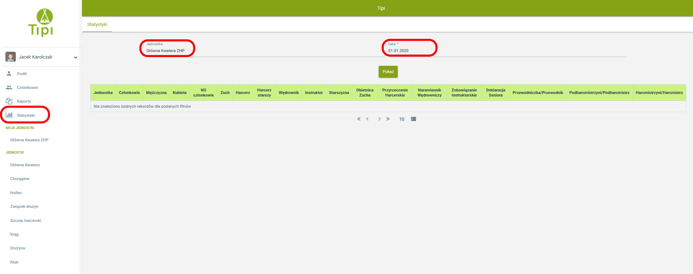This screenshot has width=693, height=274.
Task: Jump to the first table page
Action: click(359, 119)
